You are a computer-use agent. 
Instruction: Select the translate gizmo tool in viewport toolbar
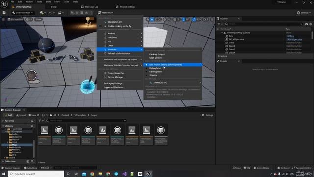pyautogui.click(x=152, y=19)
